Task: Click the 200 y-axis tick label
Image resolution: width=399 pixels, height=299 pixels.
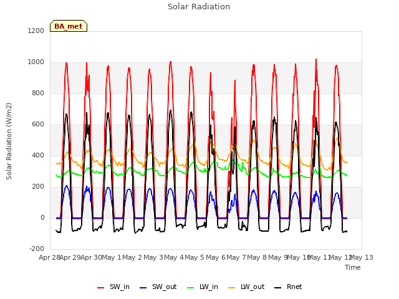Action: (x=38, y=187)
